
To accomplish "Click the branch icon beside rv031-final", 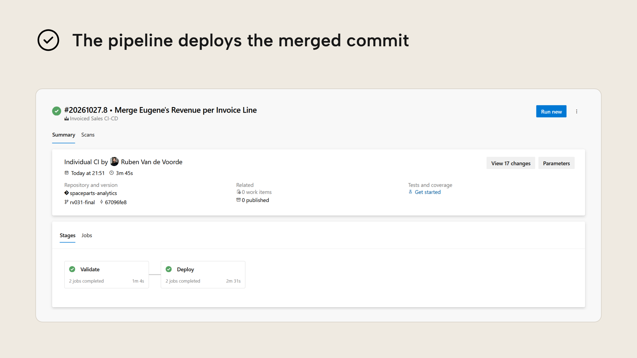I will click(67, 202).
